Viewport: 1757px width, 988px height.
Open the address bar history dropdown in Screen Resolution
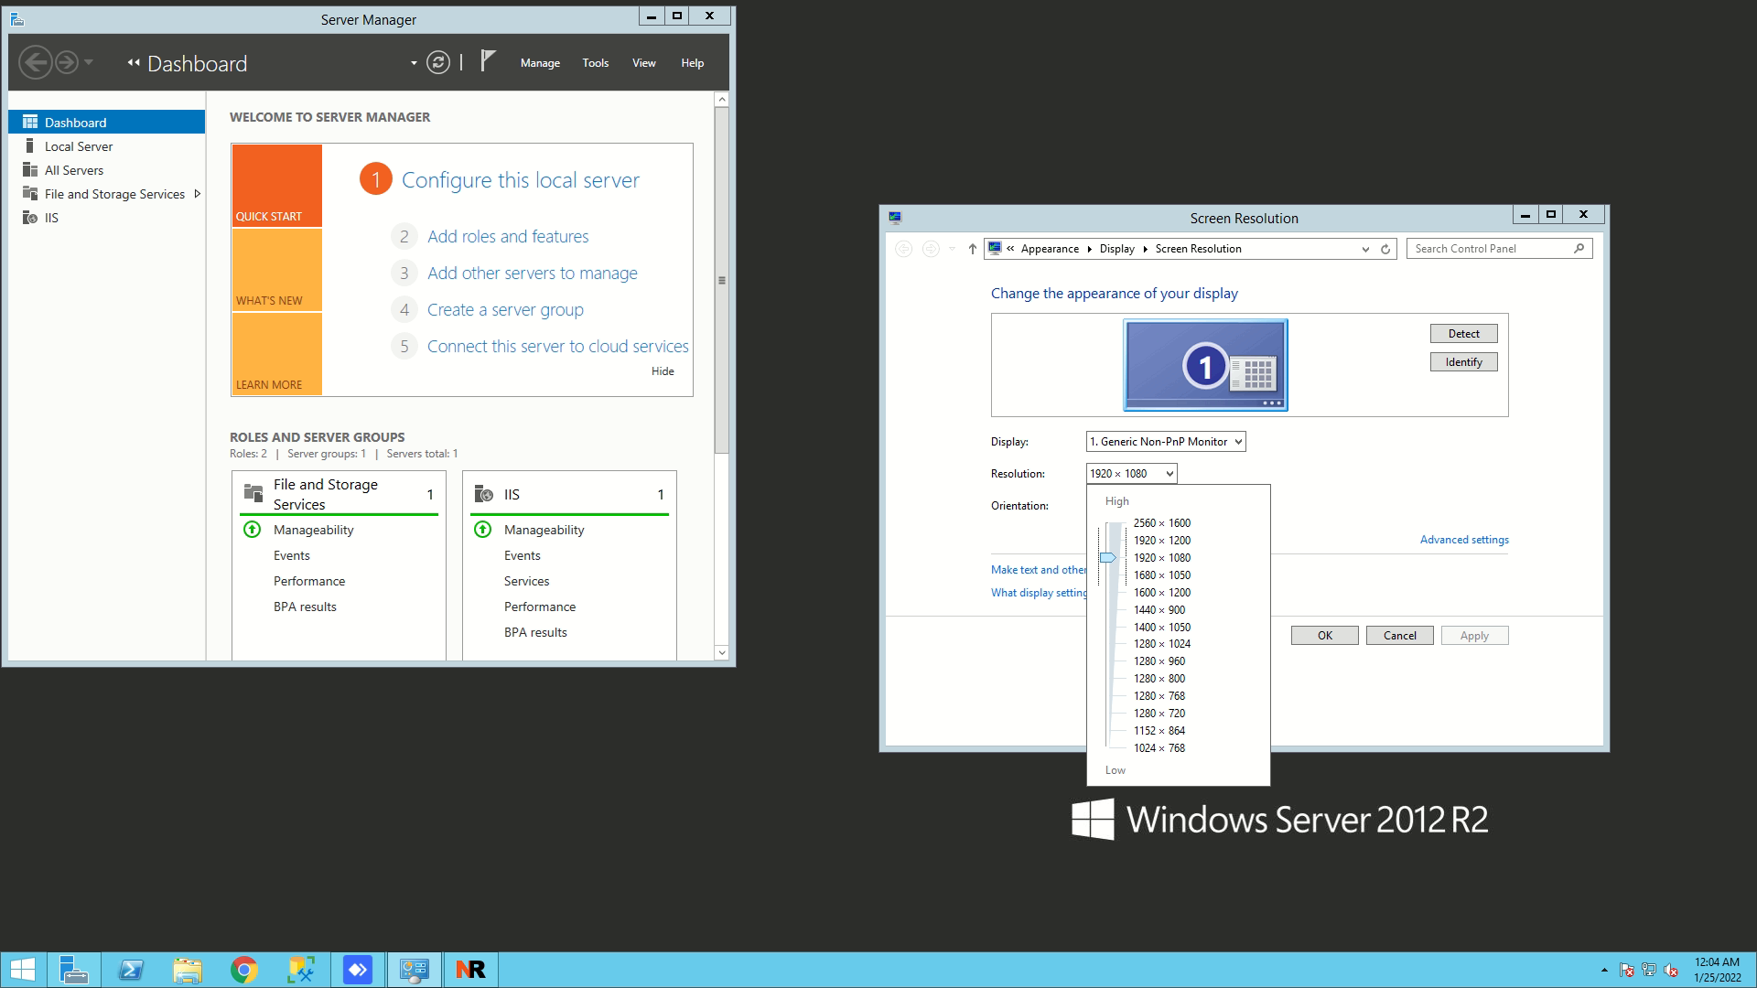pos(1365,249)
